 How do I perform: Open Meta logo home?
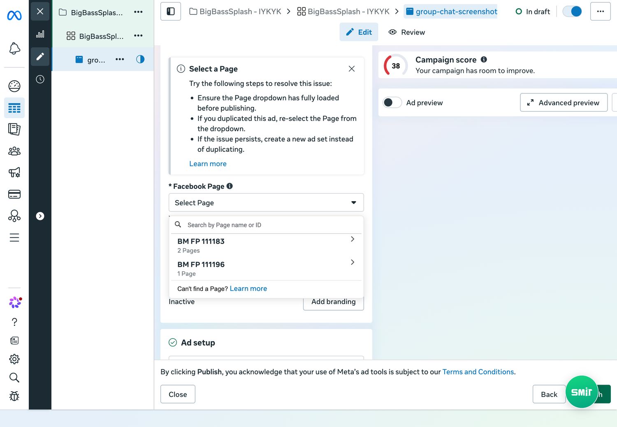[x=14, y=16]
